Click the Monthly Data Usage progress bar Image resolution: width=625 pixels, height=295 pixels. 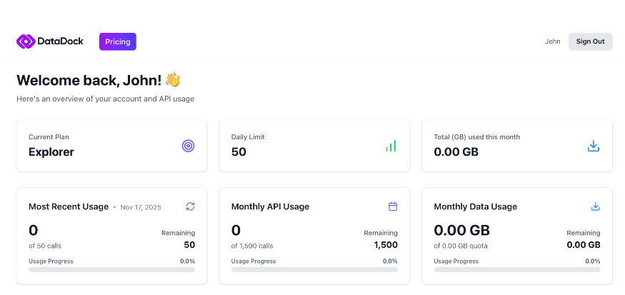pos(517,270)
